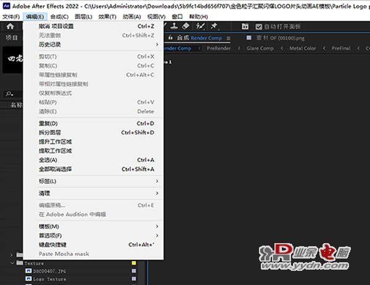Collapse the Texture folder

pyautogui.click(x=12, y=263)
